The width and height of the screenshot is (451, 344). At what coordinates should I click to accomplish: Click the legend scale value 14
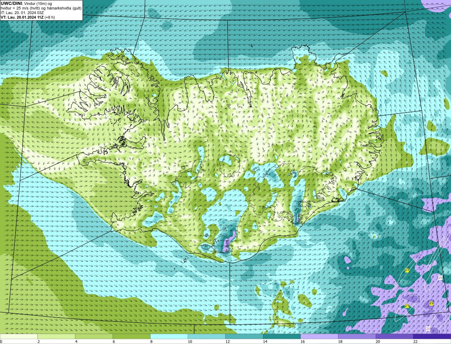pos(265,342)
